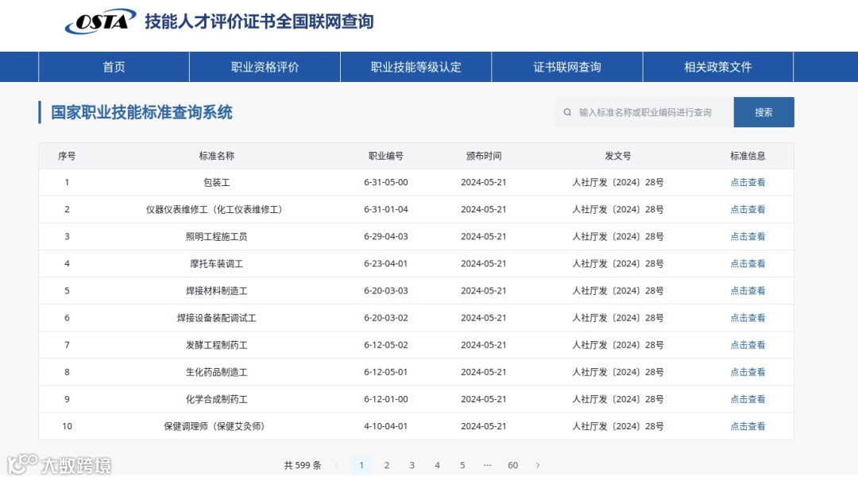Click the 序号 column header

(x=67, y=156)
